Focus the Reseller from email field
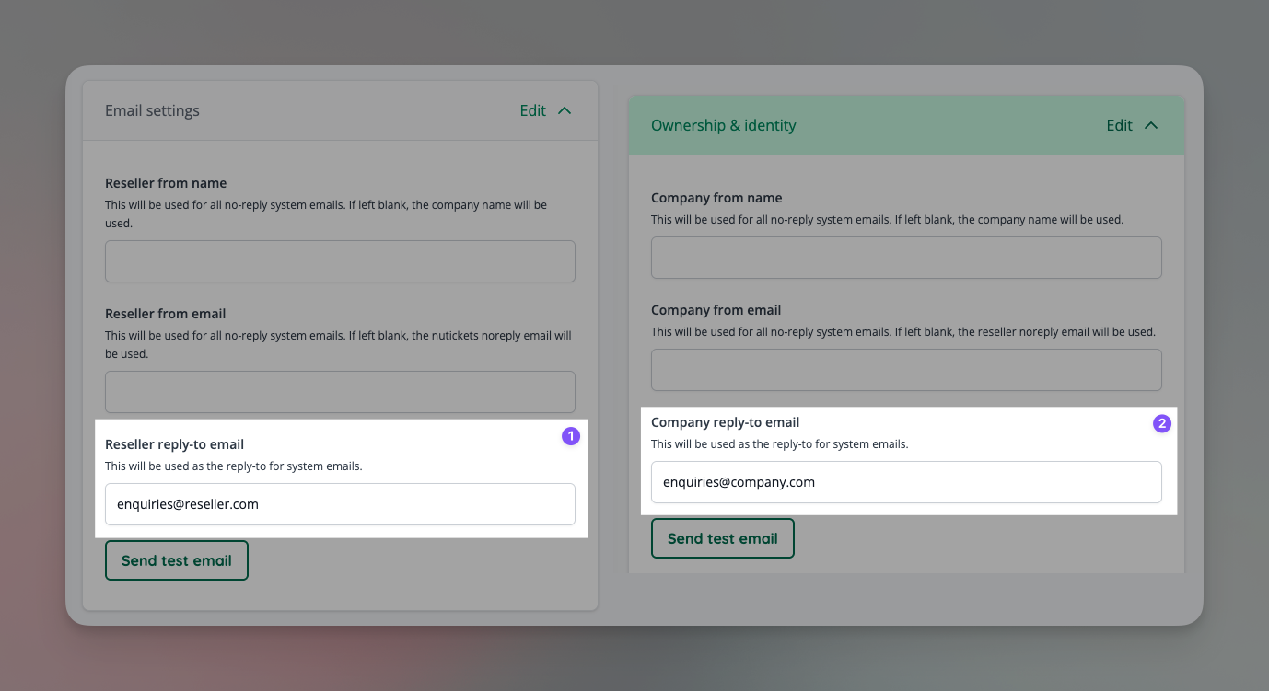 click(x=340, y=392)
